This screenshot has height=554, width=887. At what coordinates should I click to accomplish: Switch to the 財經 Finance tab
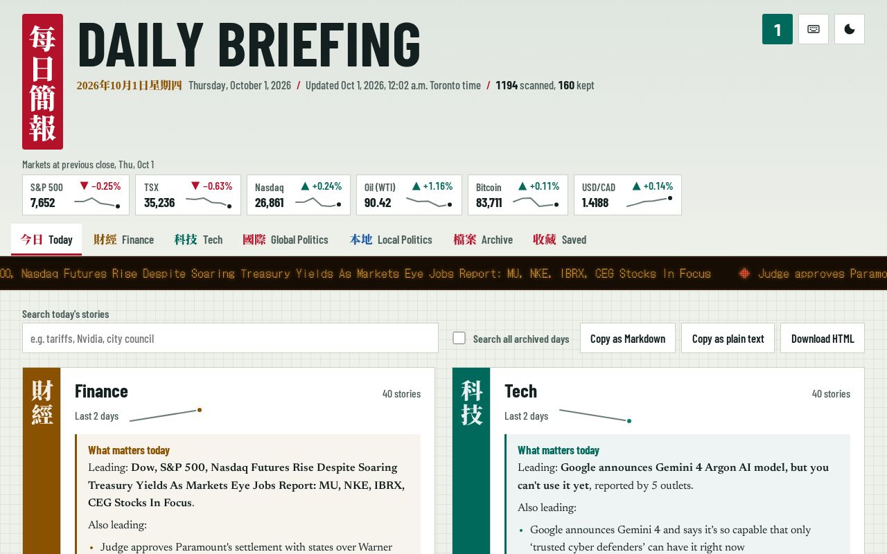[x=124, y=240]
